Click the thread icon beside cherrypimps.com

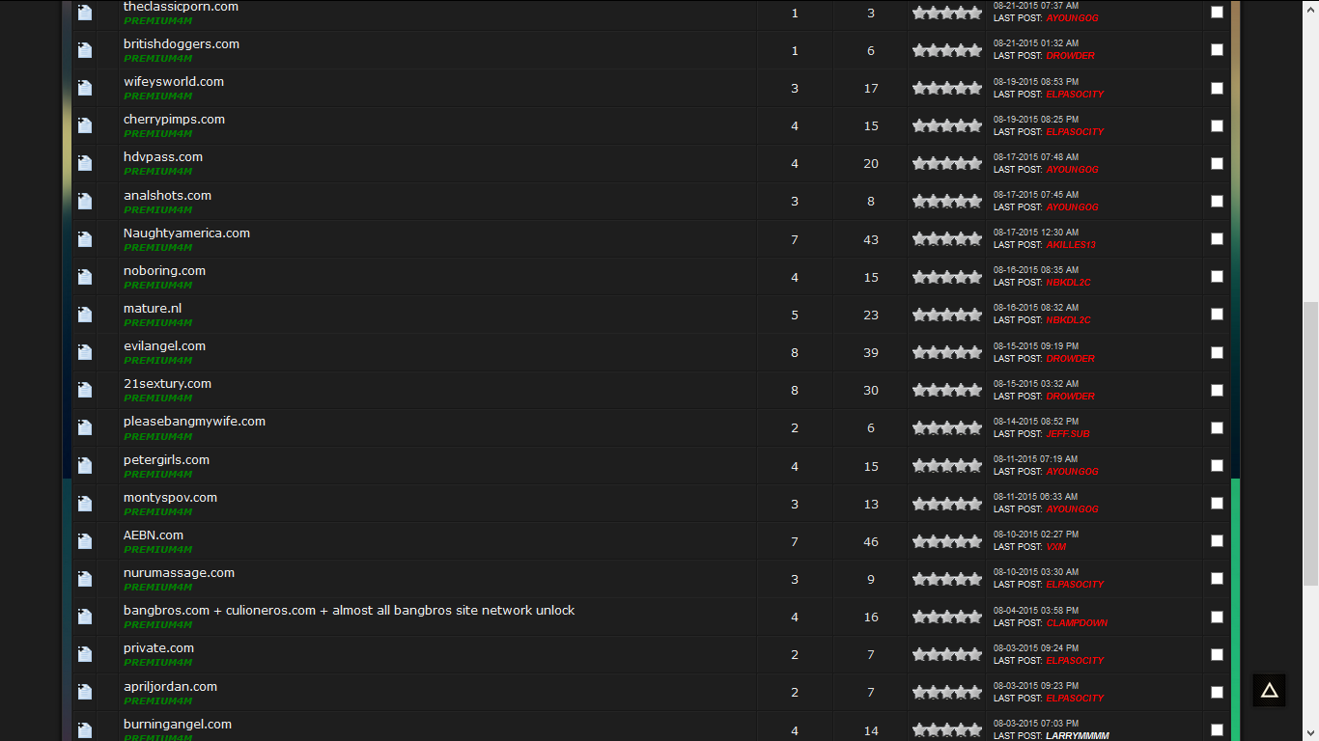point(85,125)
